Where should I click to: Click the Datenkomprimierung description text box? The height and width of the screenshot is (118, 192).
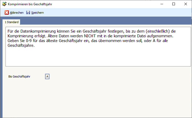[x=98, y=47]
